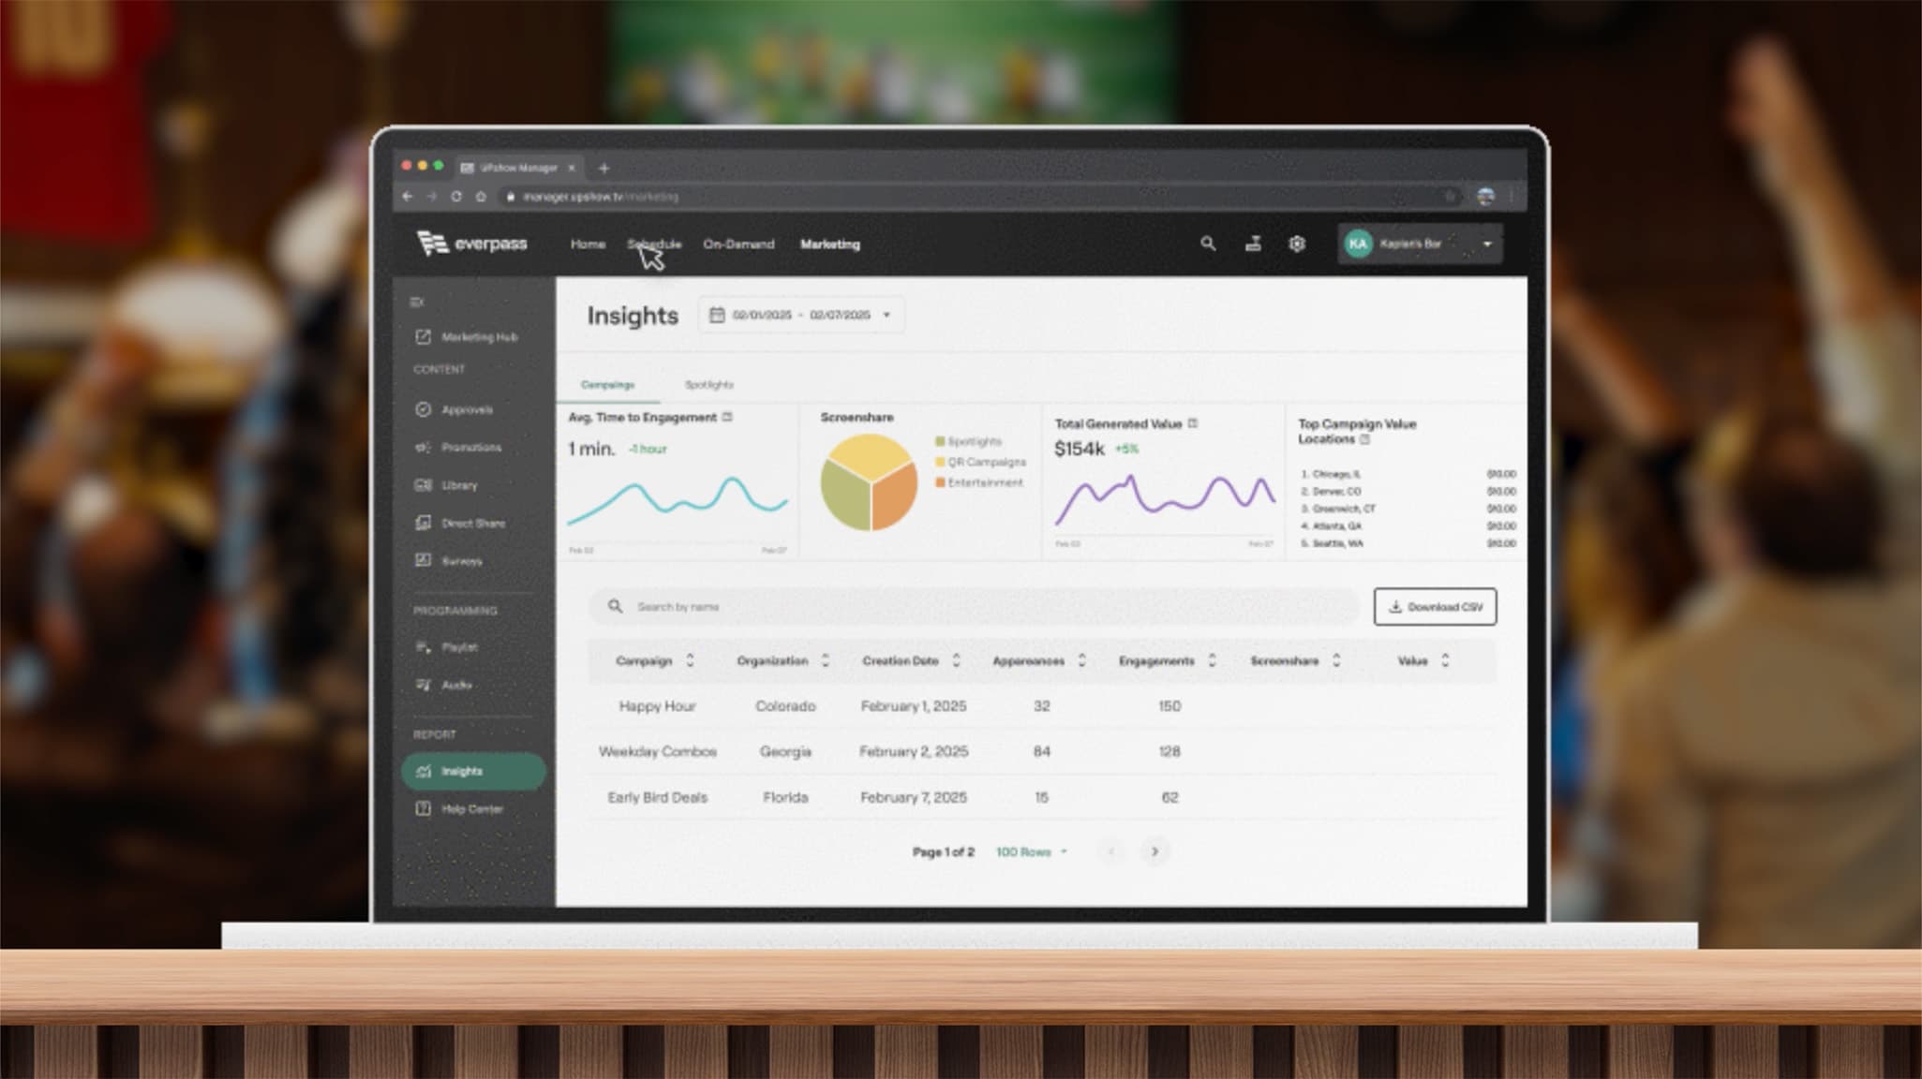Sort table by Campaign column
1922x1079 pixels.
(x=690, y=661)
